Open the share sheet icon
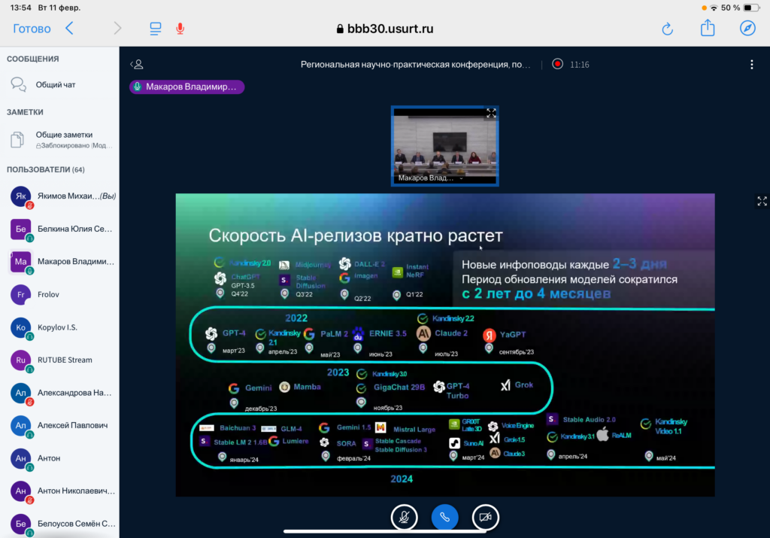This screenshot has height=538, width=770. (x=708, y=28)
